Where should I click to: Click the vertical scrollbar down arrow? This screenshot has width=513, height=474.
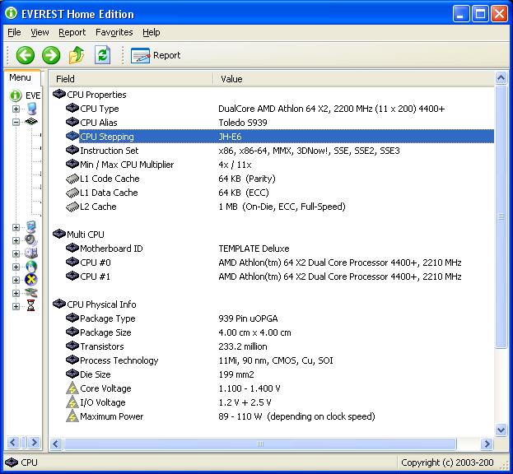coord(501,430)
